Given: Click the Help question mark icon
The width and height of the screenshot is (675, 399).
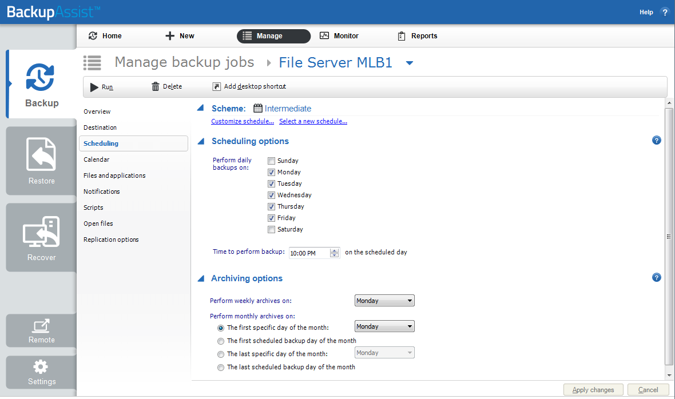Looking at the screenshot, I should 665,12.
